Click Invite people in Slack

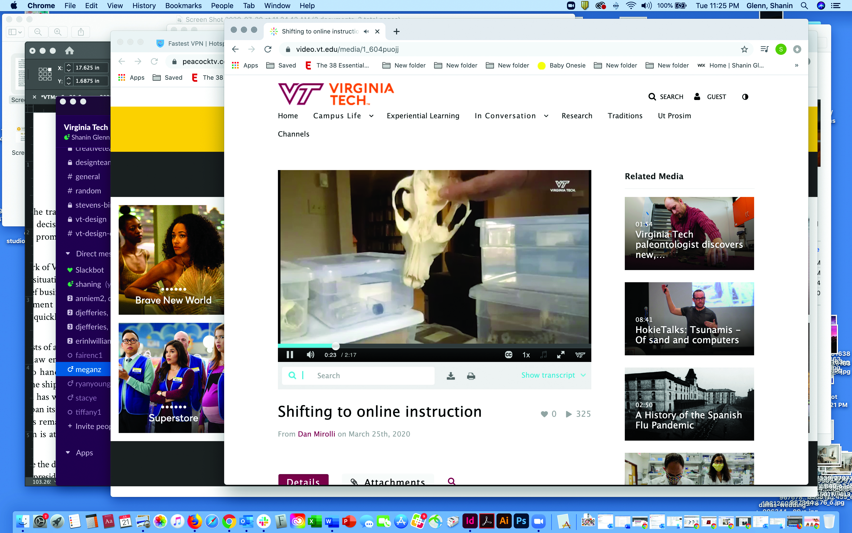coord(89,426)
